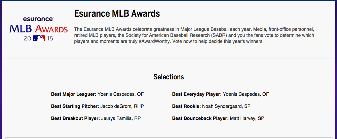Select Best Major Leaguer: Yoenis Cespedes entry

[x=97, y=94]
